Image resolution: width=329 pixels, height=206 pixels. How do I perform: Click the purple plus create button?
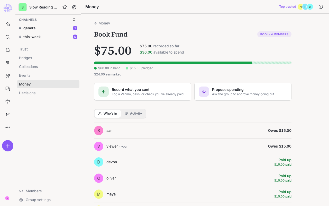pyautogui.click(x=8, y=146)
